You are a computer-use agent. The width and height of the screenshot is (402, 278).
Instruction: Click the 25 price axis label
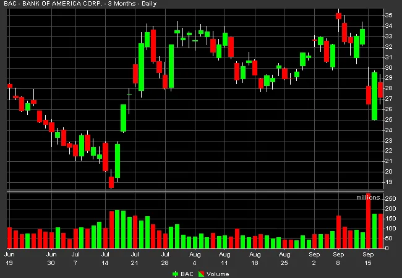[x=388, y=120]
